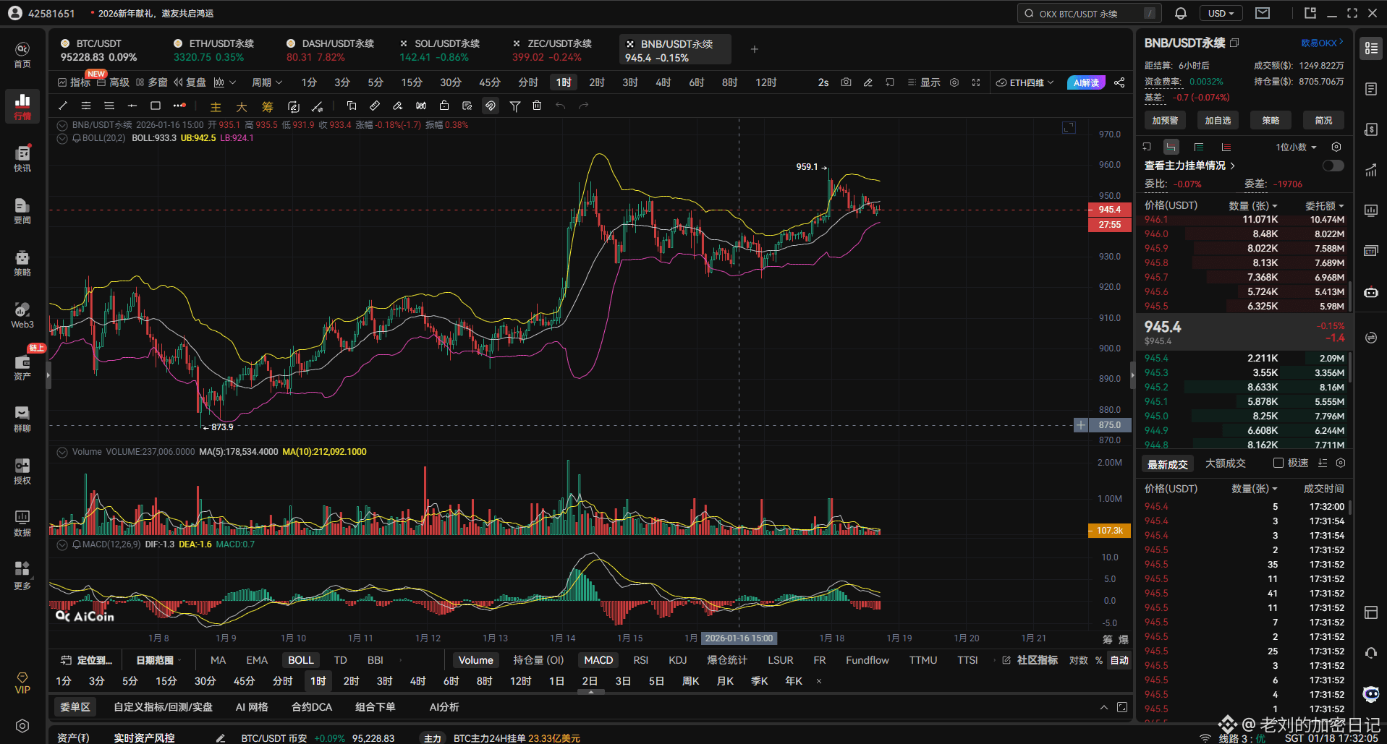Image resolution: width=1387 pixels, height=744 pixels.
Task: Select the rectangle drawing tool
Action: [155, 106]
